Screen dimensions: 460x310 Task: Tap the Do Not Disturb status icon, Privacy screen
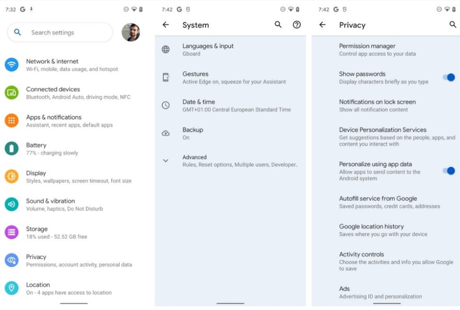click(439, 9)
